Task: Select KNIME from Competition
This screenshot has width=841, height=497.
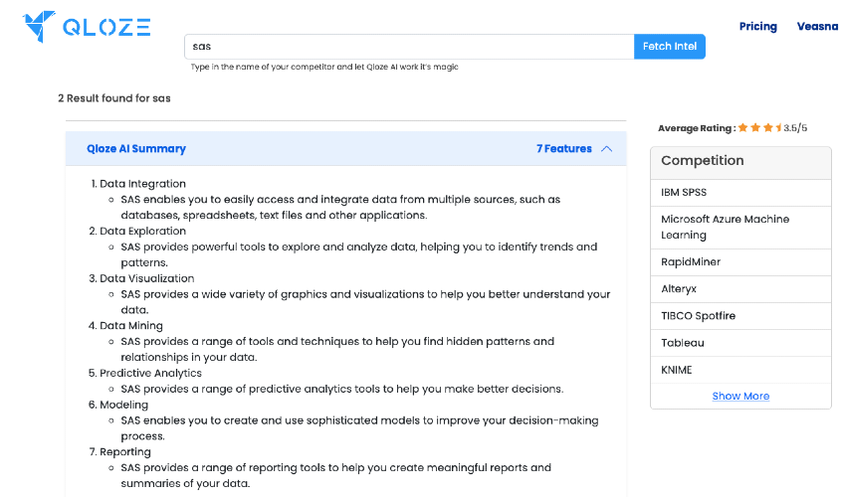Action: (740, 370)
